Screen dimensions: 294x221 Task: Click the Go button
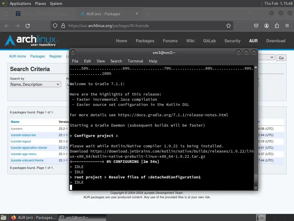[281, 58]
